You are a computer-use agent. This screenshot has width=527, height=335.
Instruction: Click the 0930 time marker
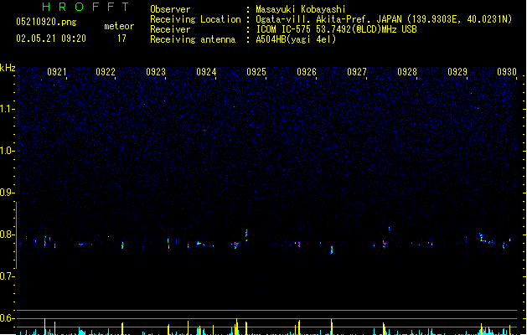pos(507,72)
